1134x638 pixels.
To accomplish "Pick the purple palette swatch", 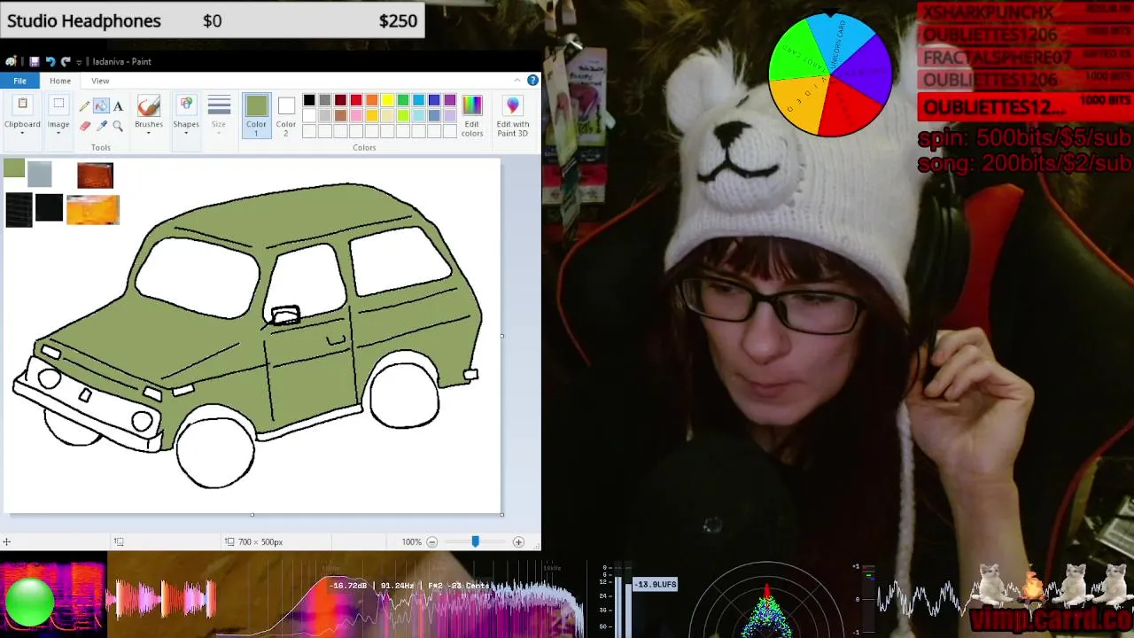I will point(450,100).
